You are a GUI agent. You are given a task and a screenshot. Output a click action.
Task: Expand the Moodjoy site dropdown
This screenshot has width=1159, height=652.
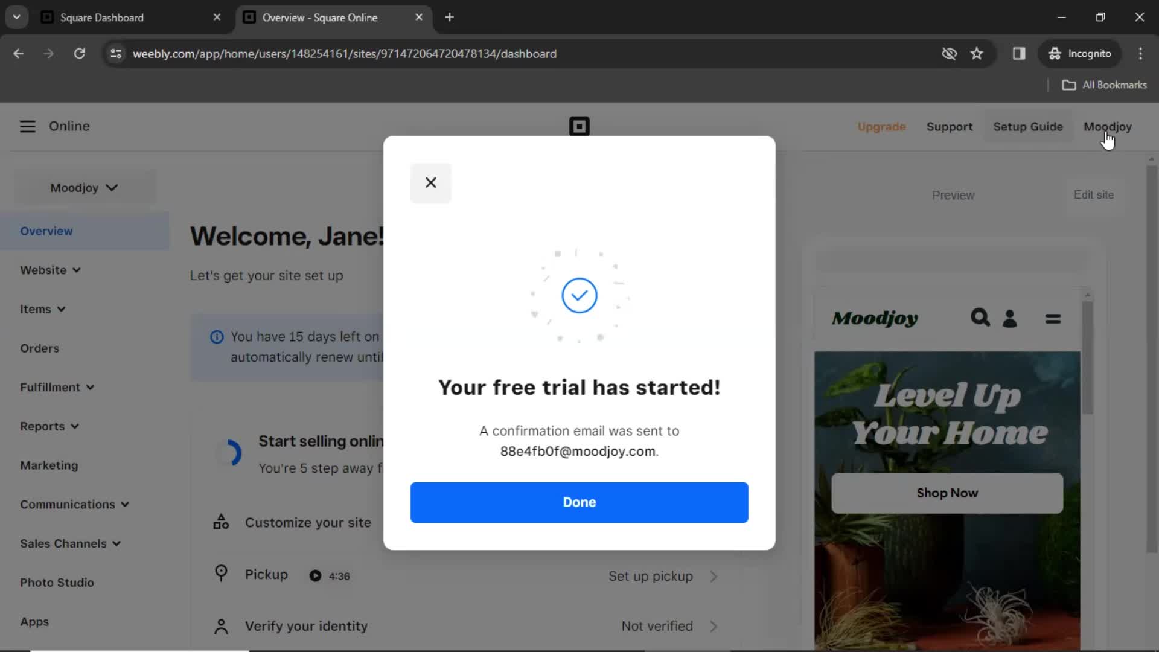83,187
